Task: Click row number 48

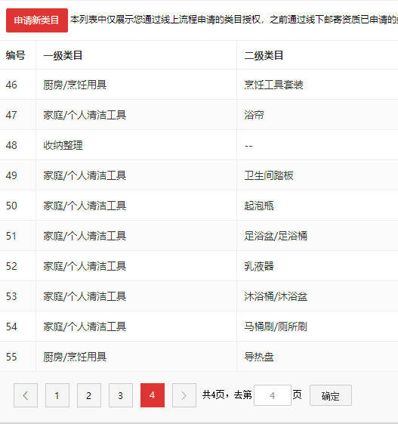Action: [11, 145]
